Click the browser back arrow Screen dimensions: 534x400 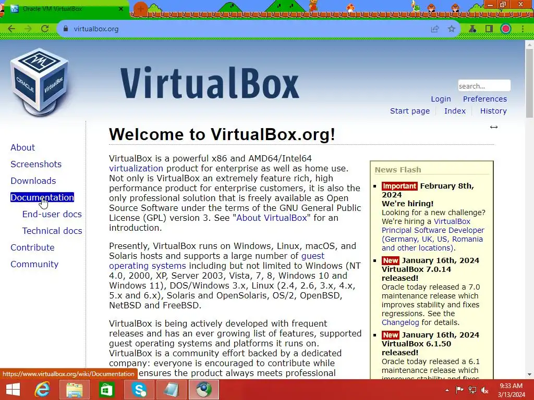click(11, 29)
